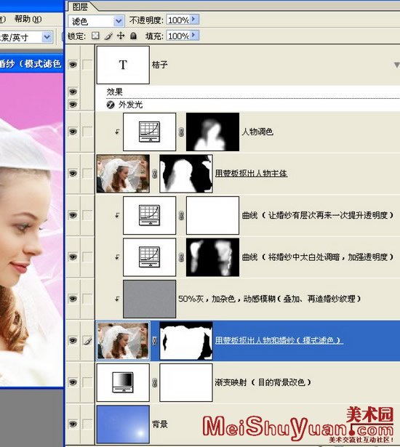The image size is (400, 447).
Task: Click the 不透明度 100% value field
Action: pos(178,20)
